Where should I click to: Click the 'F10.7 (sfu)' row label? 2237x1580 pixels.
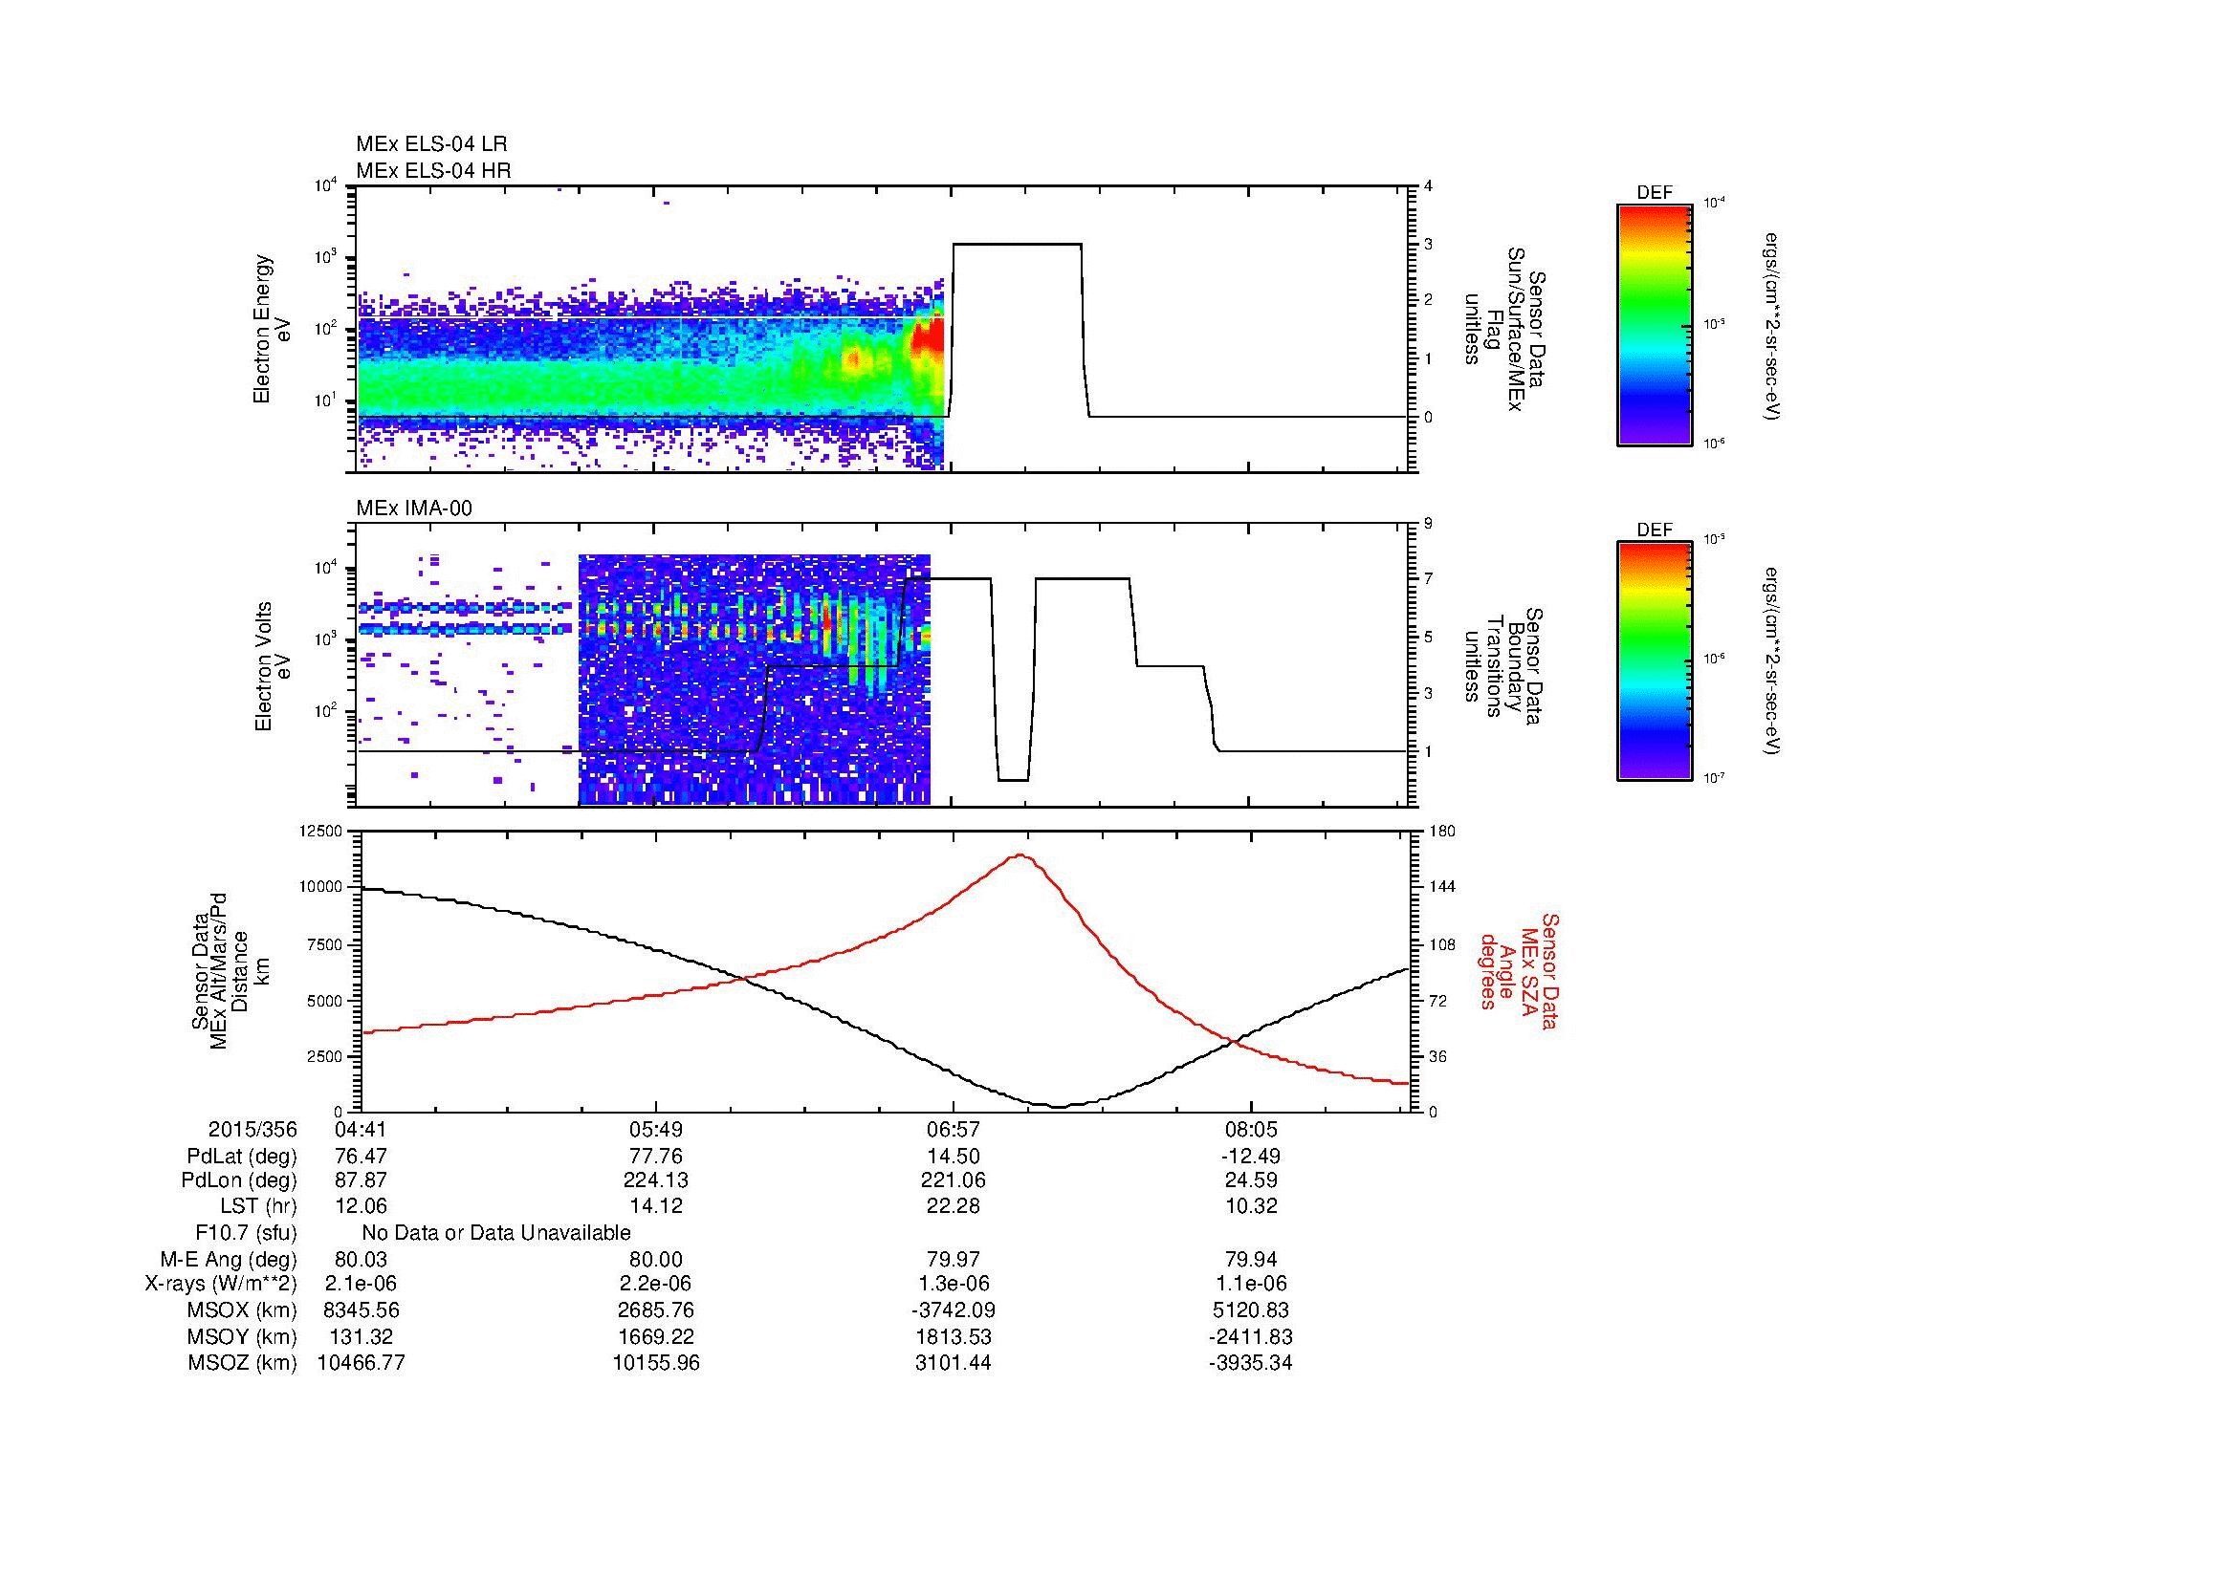coord(246,1233)
